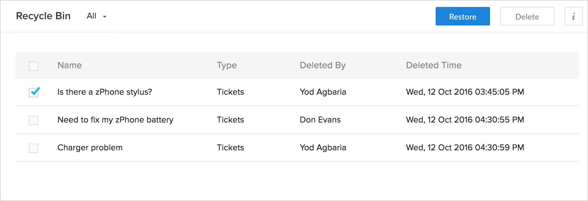Click the Name column header
588x201 pixels.
point(69,65)
